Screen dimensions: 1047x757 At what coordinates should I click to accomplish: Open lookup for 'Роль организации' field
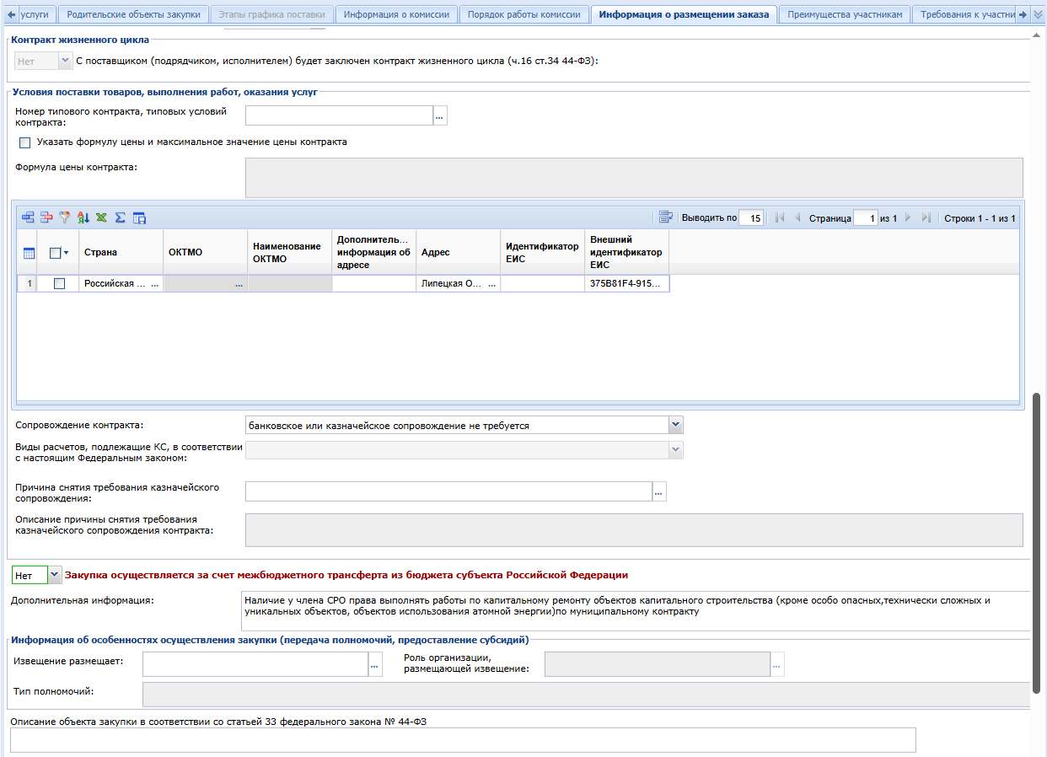pos(777,665)
